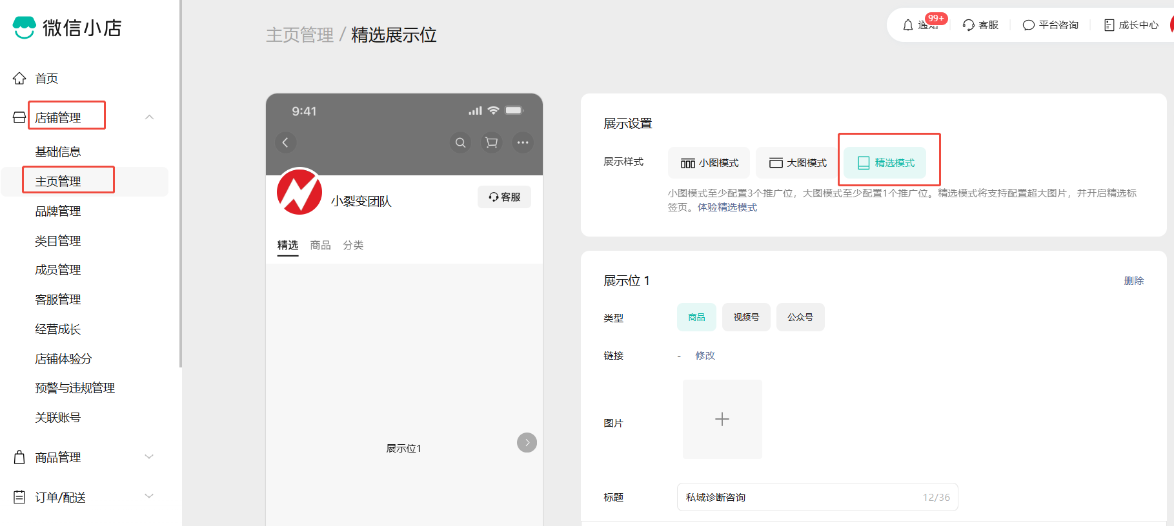The height and width of the screenshot is (526, 1174).
Task: Click the search icon in phone preview
Action: (x=460, y=142)
